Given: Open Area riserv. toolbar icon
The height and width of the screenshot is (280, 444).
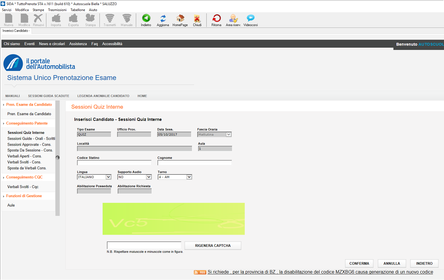Looking at the screenshot, I should click(233, 18).
